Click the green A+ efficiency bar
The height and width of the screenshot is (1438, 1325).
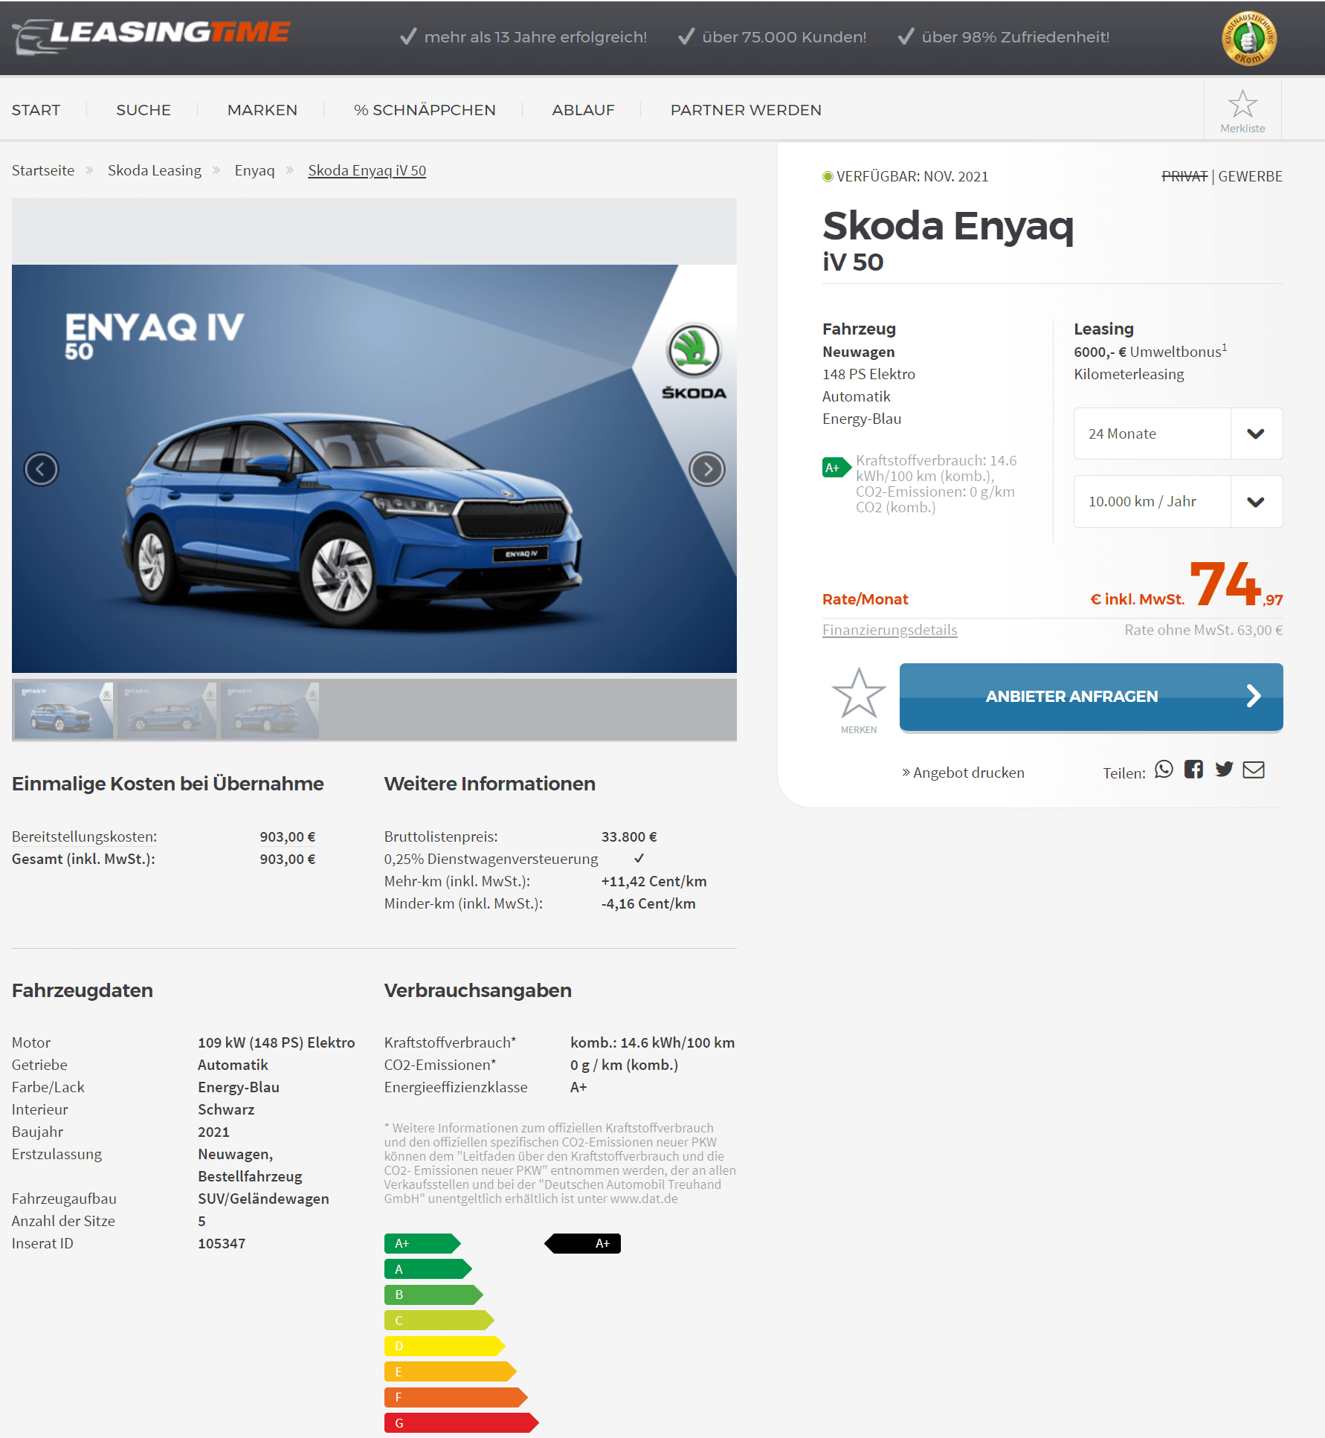click(422, 1243)
